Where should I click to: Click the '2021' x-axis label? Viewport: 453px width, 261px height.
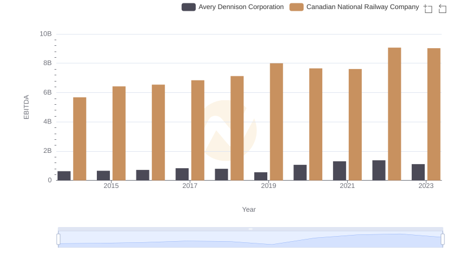pos(347,186)
